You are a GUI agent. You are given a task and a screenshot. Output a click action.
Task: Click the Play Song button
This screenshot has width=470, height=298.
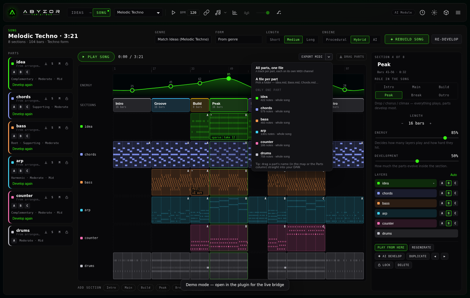coord(96,57)
